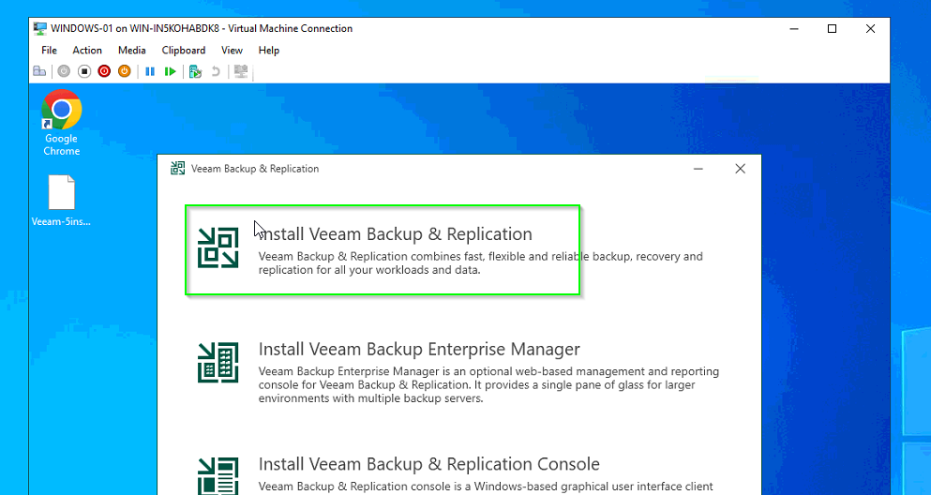Viewport: 931px width, 495px height.
Task: Click the grayed-out Start power icon
Action: [x=64, y=72]
